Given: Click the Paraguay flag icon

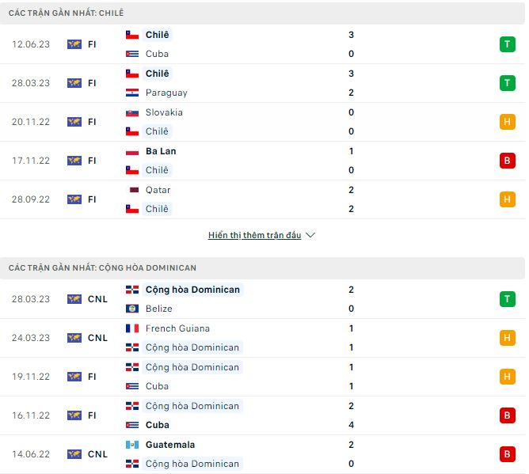Looking at the screenshot, I should [x=133, y=93].
